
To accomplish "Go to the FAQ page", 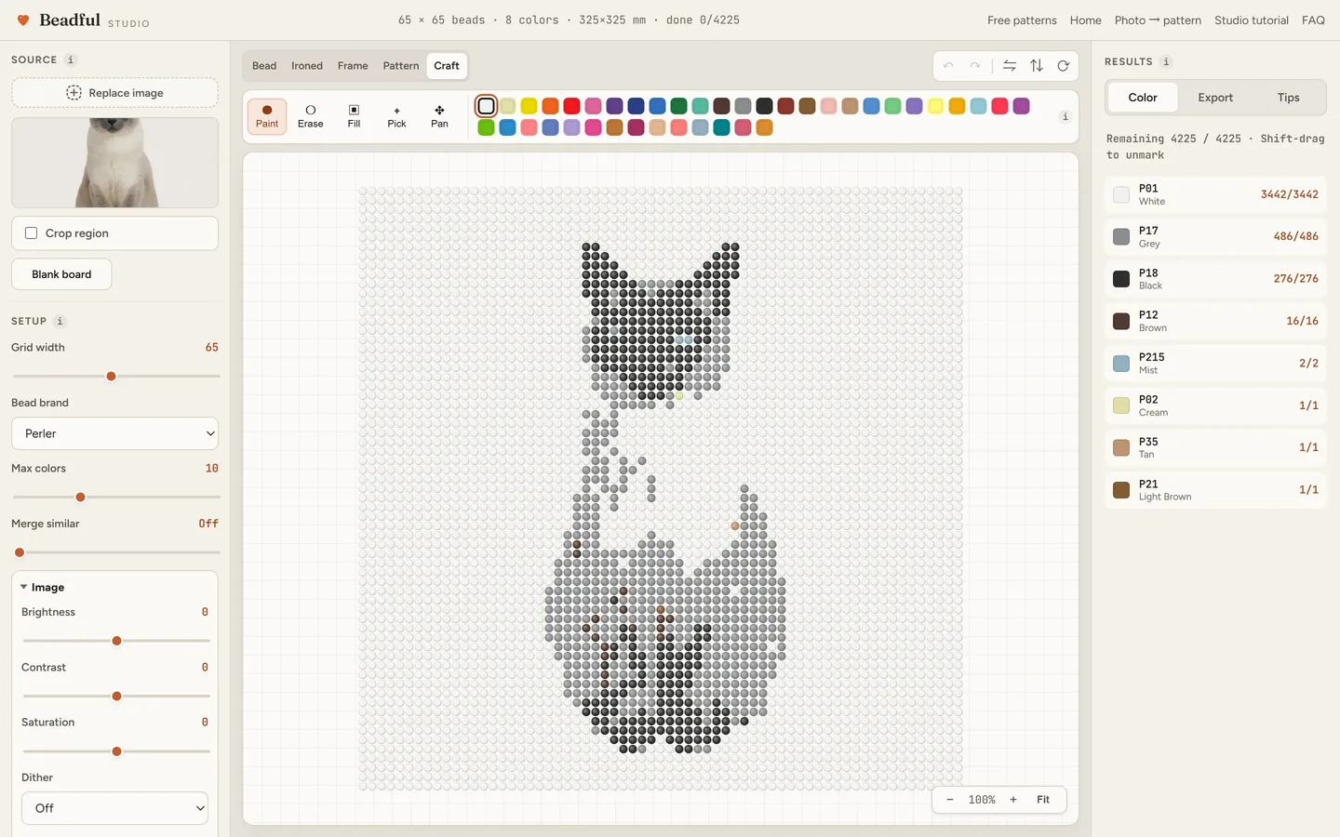I will [1313, 20].
